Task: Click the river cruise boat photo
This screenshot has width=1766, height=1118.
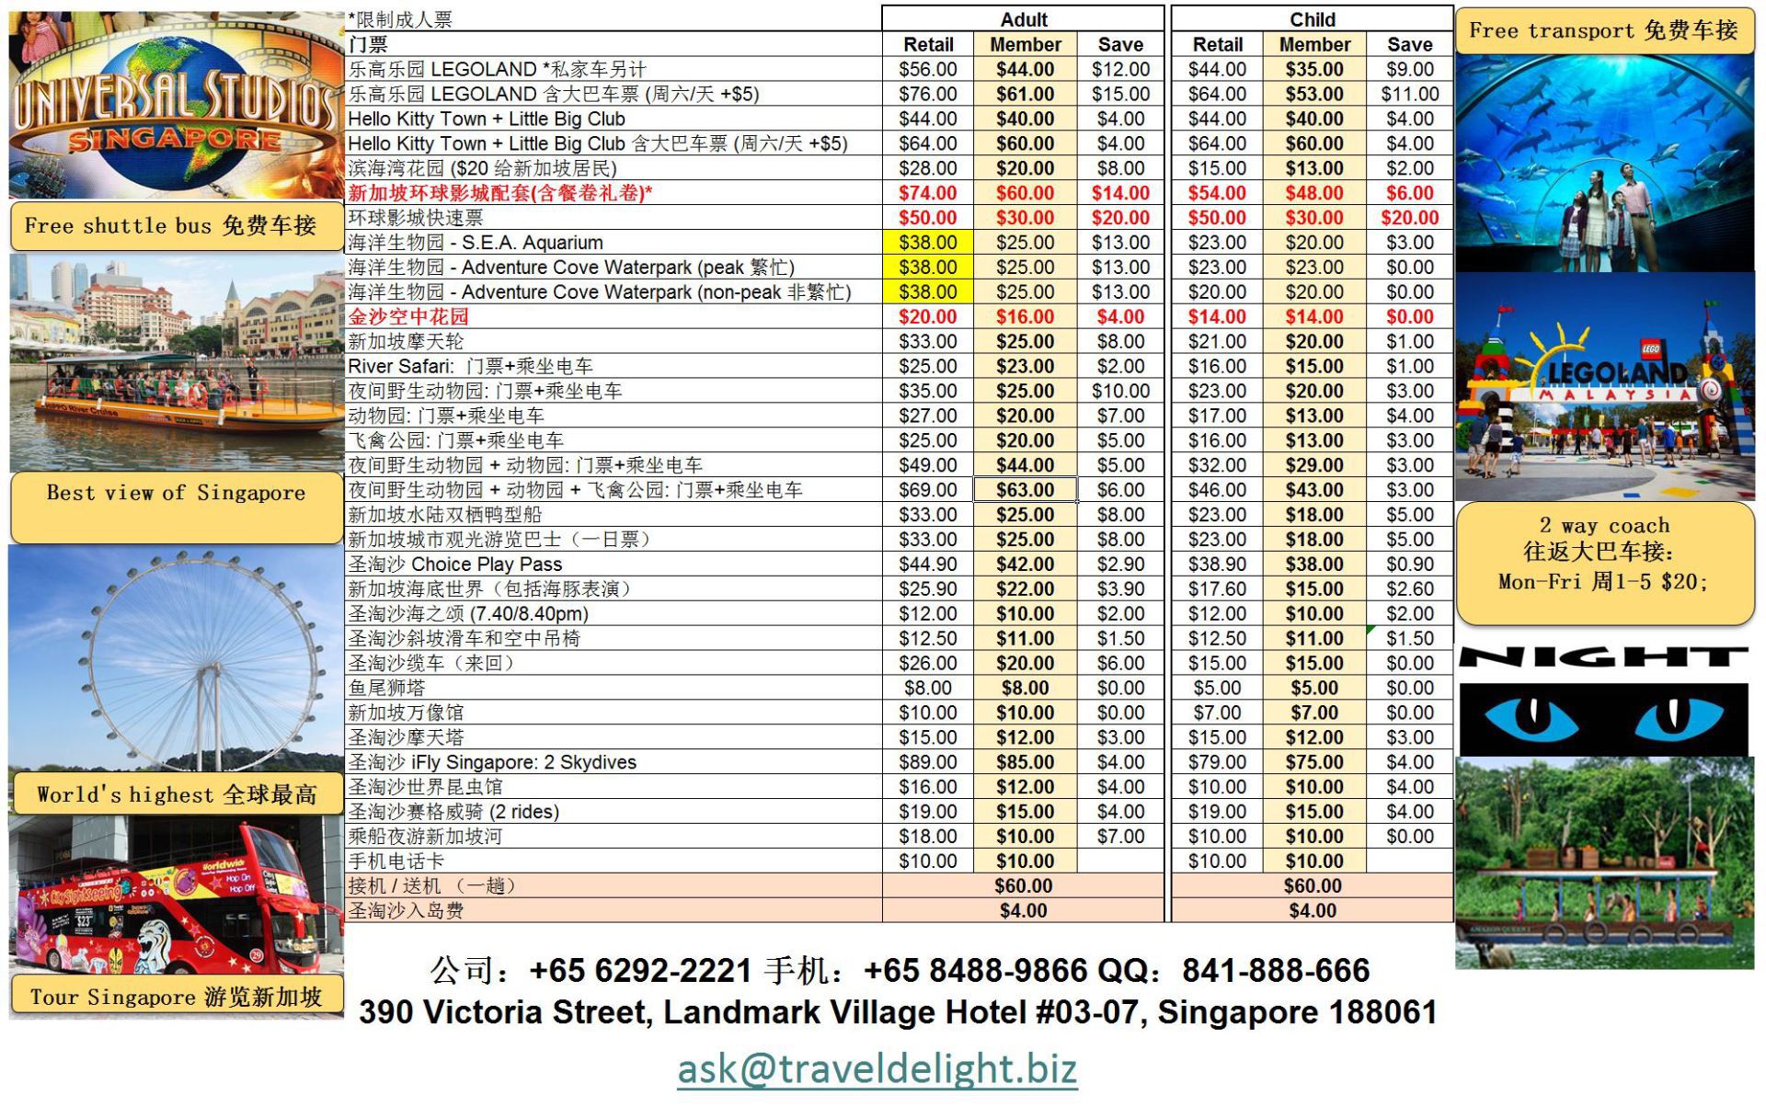Action: tap(175, 363)
